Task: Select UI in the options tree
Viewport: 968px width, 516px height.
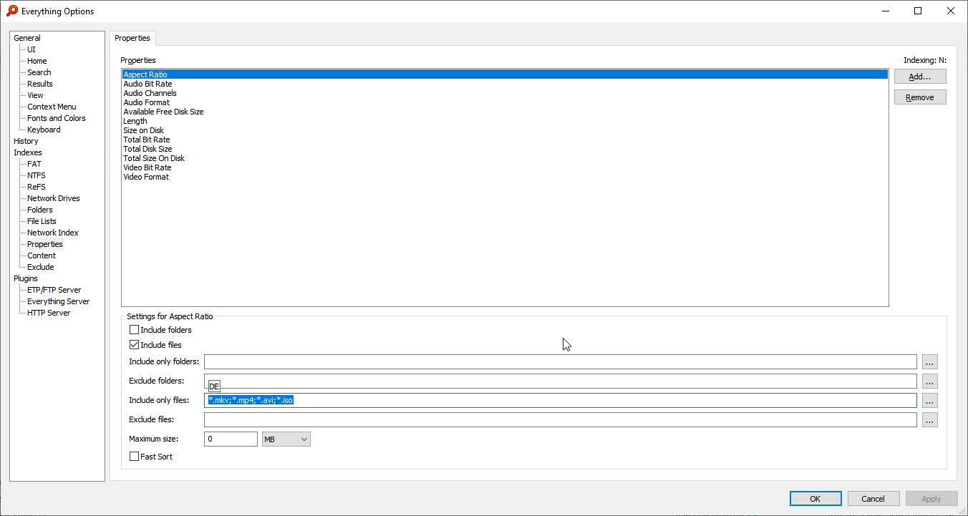Action: (x=32, y=49)
